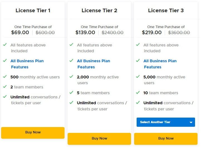Open All Business Plan Features link in Tier 1
Viewport: 202px width, 149px height.
[27, 64]
